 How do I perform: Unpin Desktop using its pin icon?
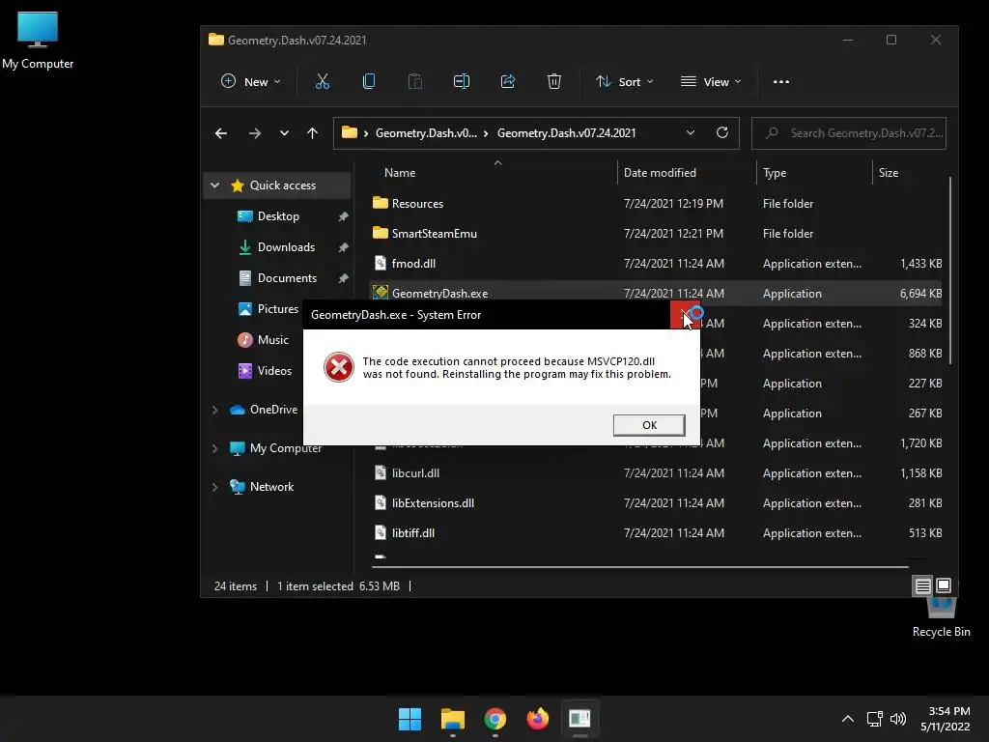pyautogui.click(x=343, y=216)
